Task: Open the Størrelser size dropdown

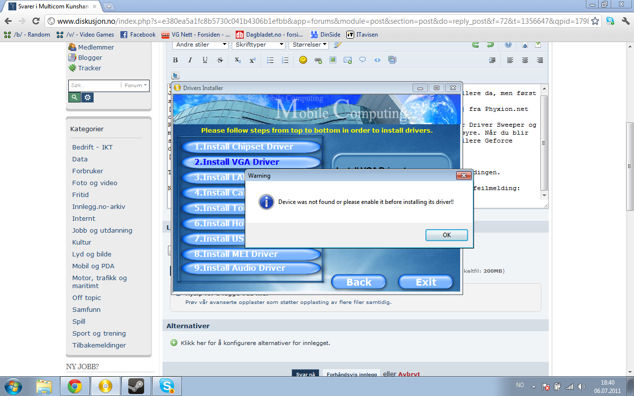Action: (x=309, y=45)
